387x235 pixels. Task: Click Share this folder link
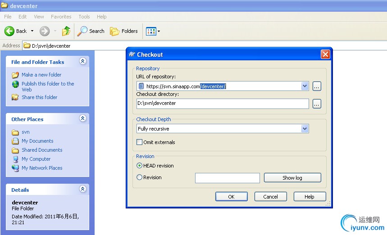(40, 97)
